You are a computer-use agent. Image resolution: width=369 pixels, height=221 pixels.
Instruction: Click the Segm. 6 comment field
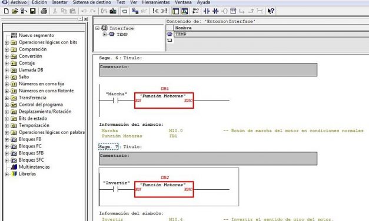tap(208, 69)
